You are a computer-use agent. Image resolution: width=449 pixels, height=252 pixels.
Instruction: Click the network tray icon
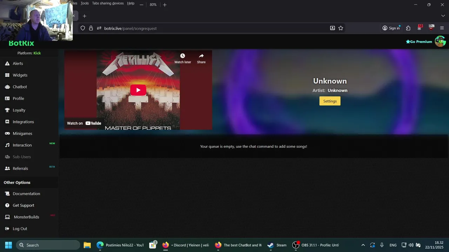404,245
